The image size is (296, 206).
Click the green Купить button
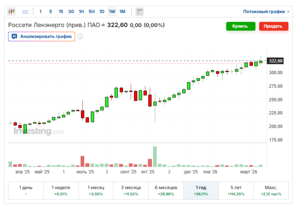pos(241,26)
